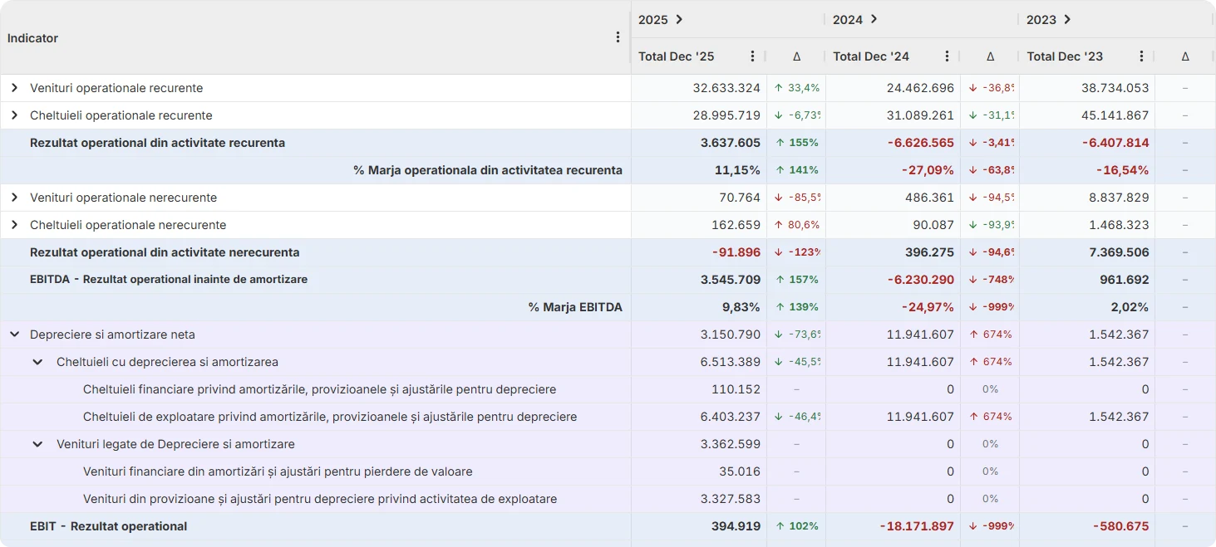Click the 2025 EBITDA value 3.545.709
This screenshot has width=1216, height=547.
[x=731, y=280]
